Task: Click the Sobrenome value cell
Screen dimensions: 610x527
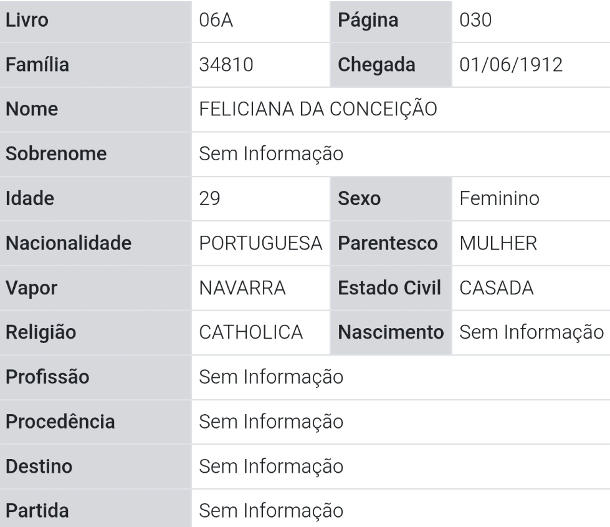Action: coord(271,153)
